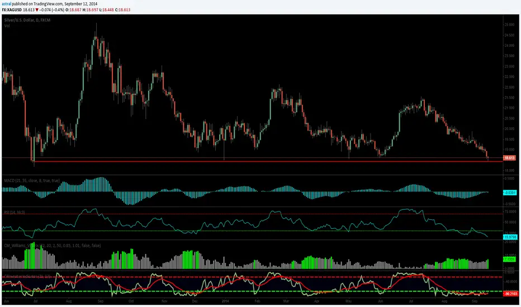
Task: Select the MACD (21, 55, close, 8) indicator label
Action: [32, 180]
